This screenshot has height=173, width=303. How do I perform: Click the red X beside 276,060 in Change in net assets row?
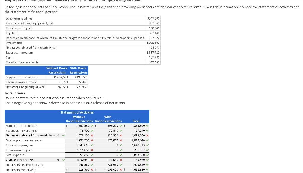[x=121, y=160]
